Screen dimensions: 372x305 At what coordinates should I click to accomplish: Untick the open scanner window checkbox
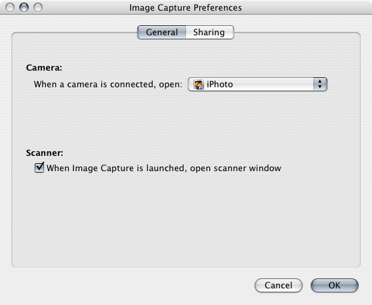pos(39,167)
